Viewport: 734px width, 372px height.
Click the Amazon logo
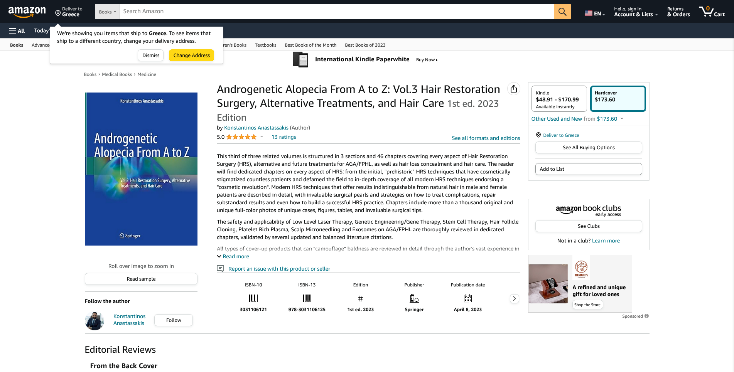pos(27,12)
